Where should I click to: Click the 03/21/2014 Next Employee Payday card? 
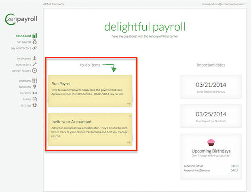coord(211,87)
